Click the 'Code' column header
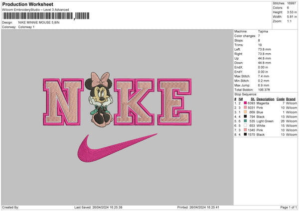 tap(280, 99)
